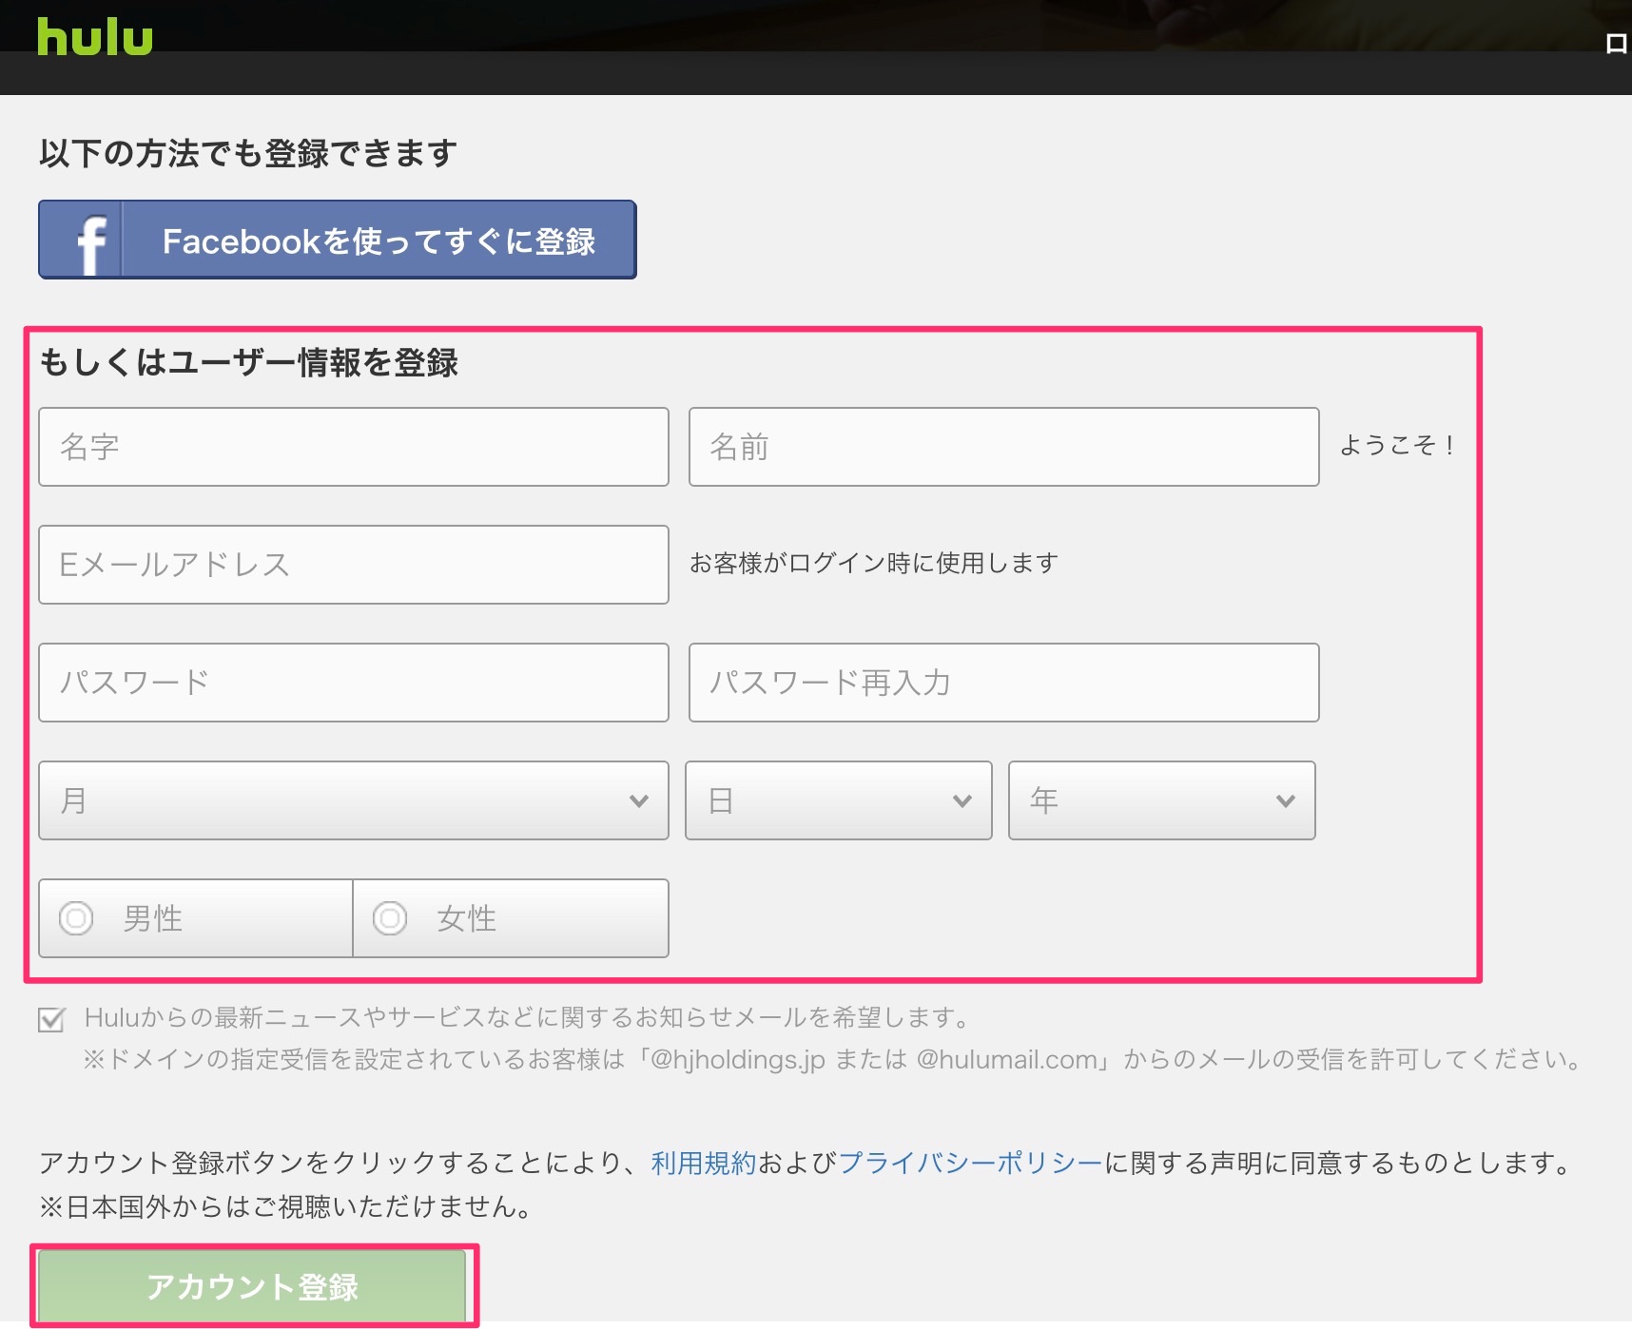Select the 男性 radio button
The height and width of the screenshot is (1329, 1632).
click(x=76, y=918)
